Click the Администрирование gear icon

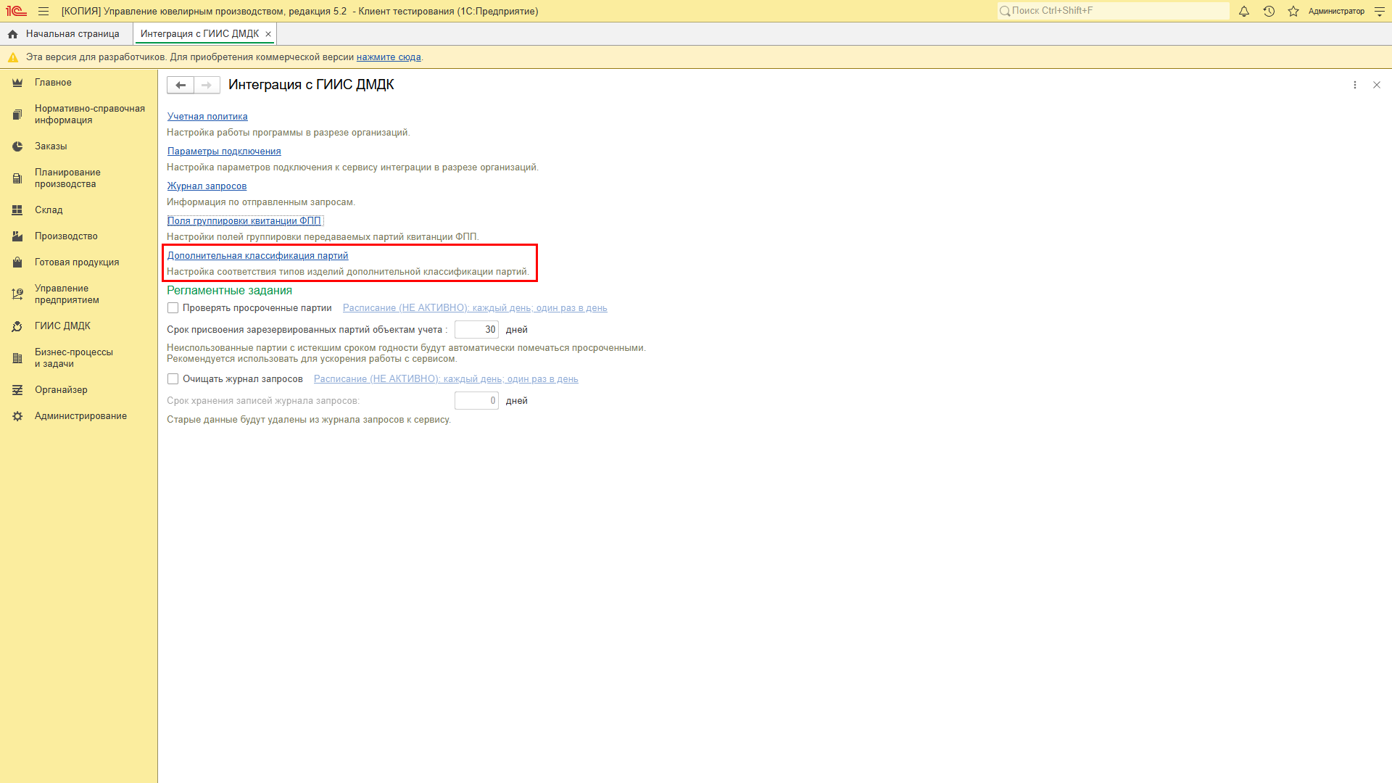pos(17,416)
